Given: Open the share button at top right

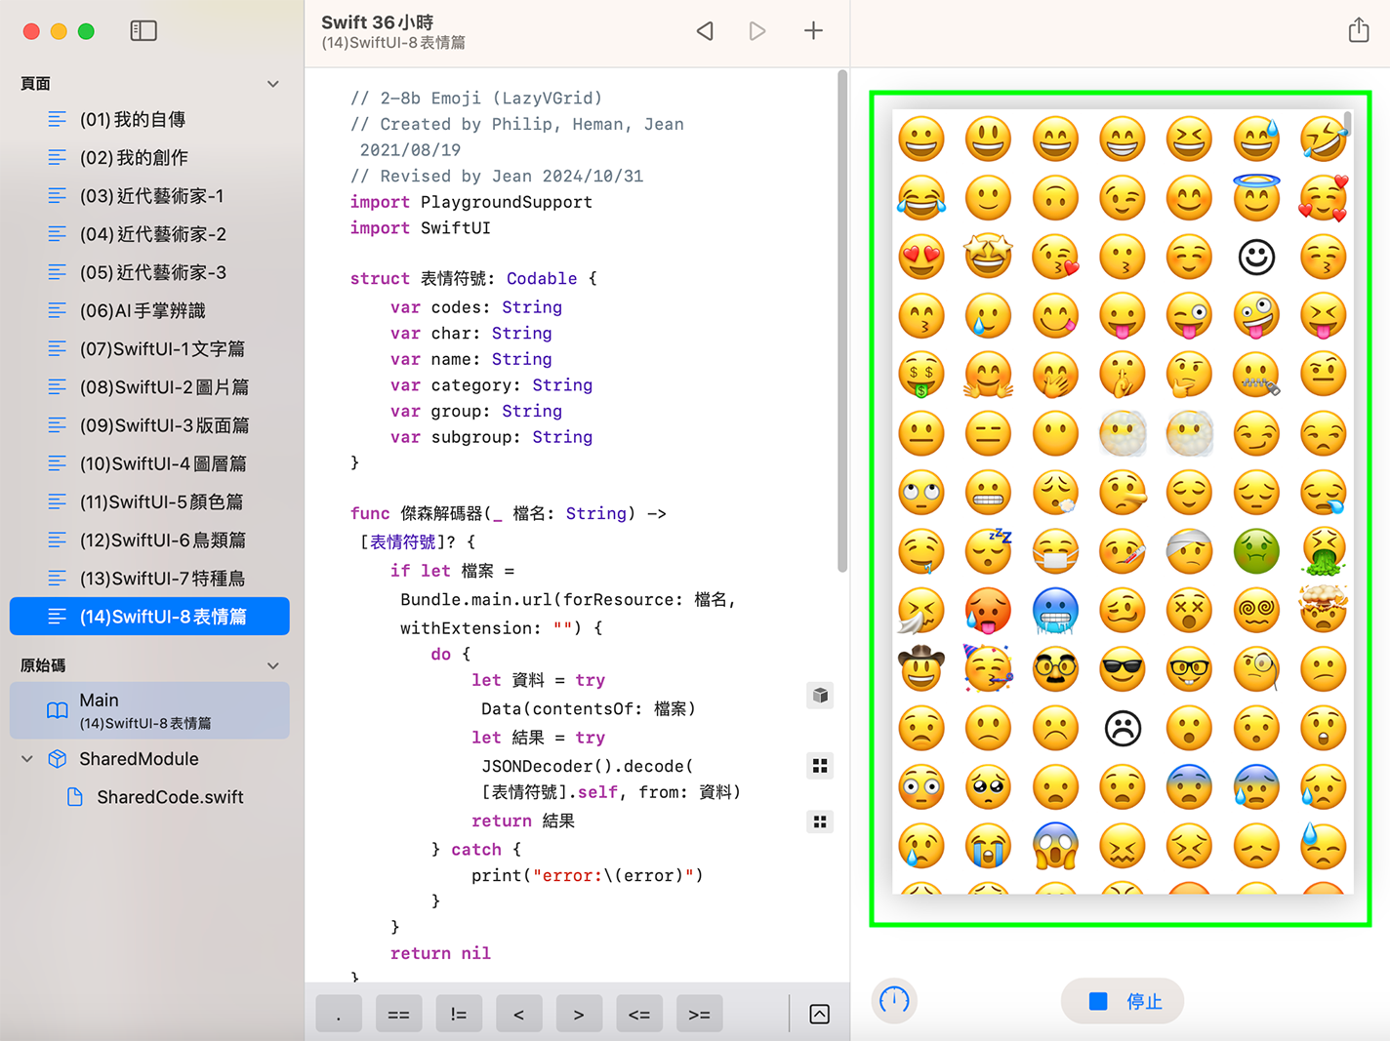Looking at the screenshot, I should [1359, 30].
